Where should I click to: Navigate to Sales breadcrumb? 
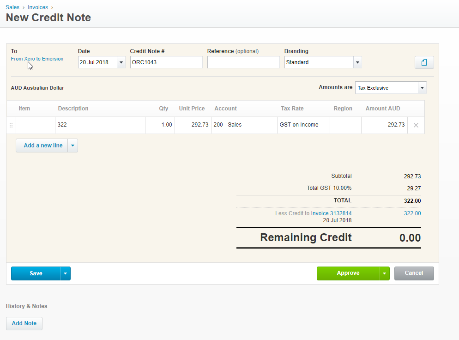pos(12,7)
